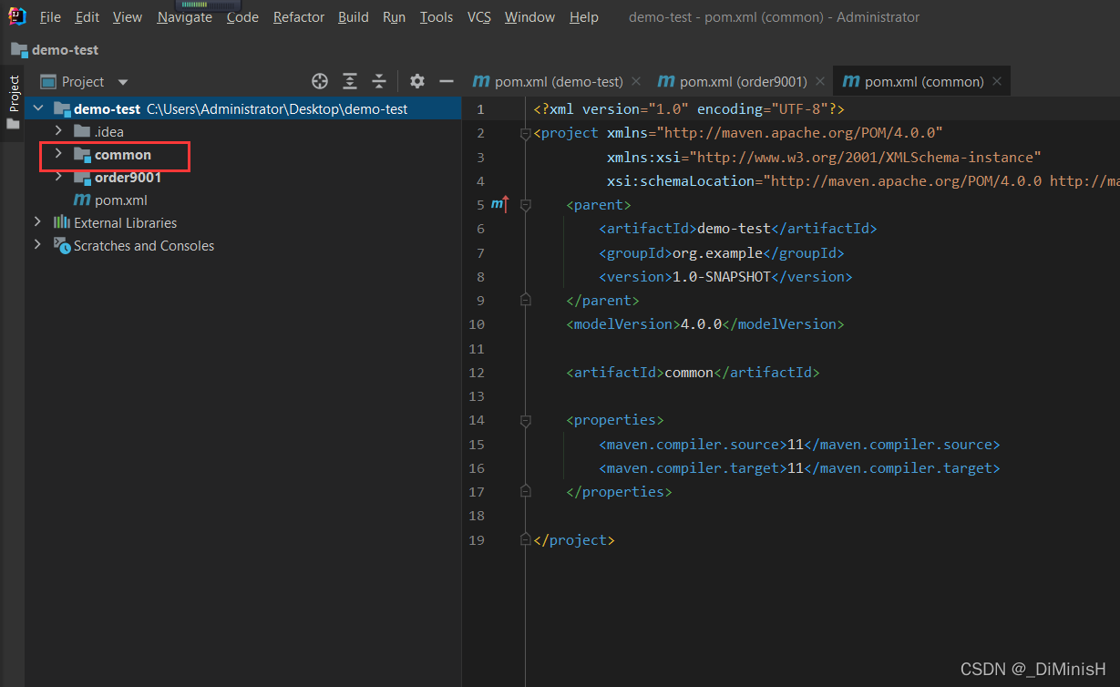
Task: Click the Project view window icon
Action: [48, 81]
